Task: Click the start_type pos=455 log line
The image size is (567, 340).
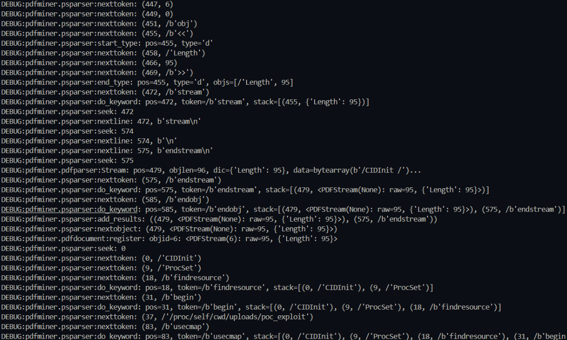Action: (107, 43)
